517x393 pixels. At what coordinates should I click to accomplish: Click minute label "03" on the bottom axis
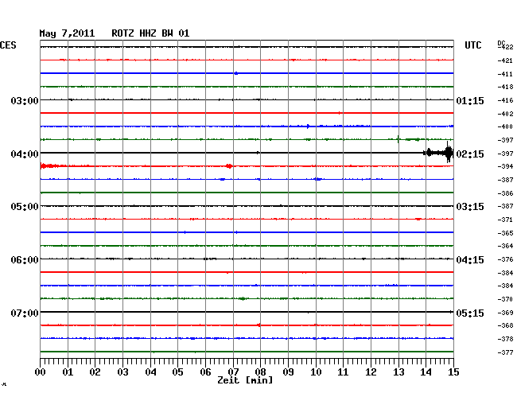122,372
